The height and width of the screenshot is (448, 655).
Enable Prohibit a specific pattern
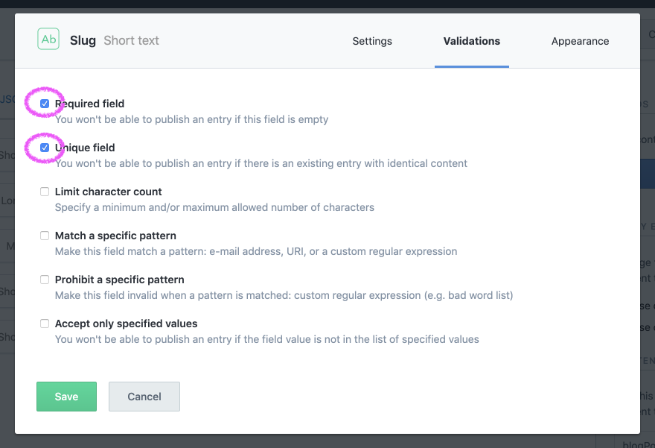pos(44,279)
